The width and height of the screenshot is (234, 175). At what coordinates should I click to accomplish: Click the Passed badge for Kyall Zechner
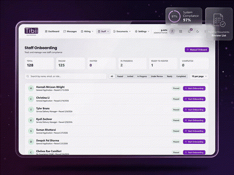176,121
